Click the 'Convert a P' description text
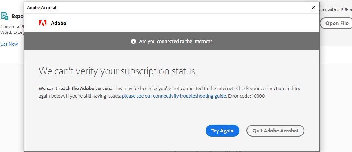352x152 pixels. tap(12, 27)
